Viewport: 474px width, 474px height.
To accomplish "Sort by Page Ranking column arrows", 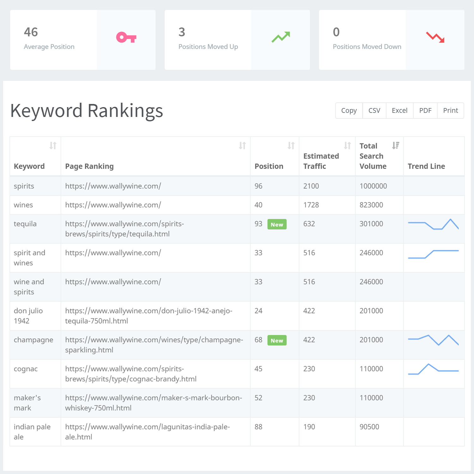I will 242,146.
